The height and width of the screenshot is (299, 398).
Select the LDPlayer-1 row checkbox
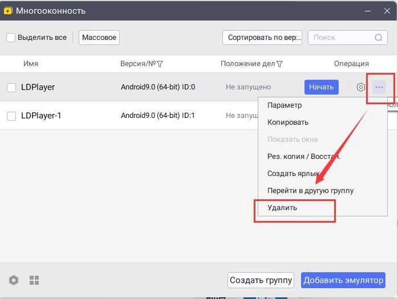pyautogui.click(x=11, y=116)
